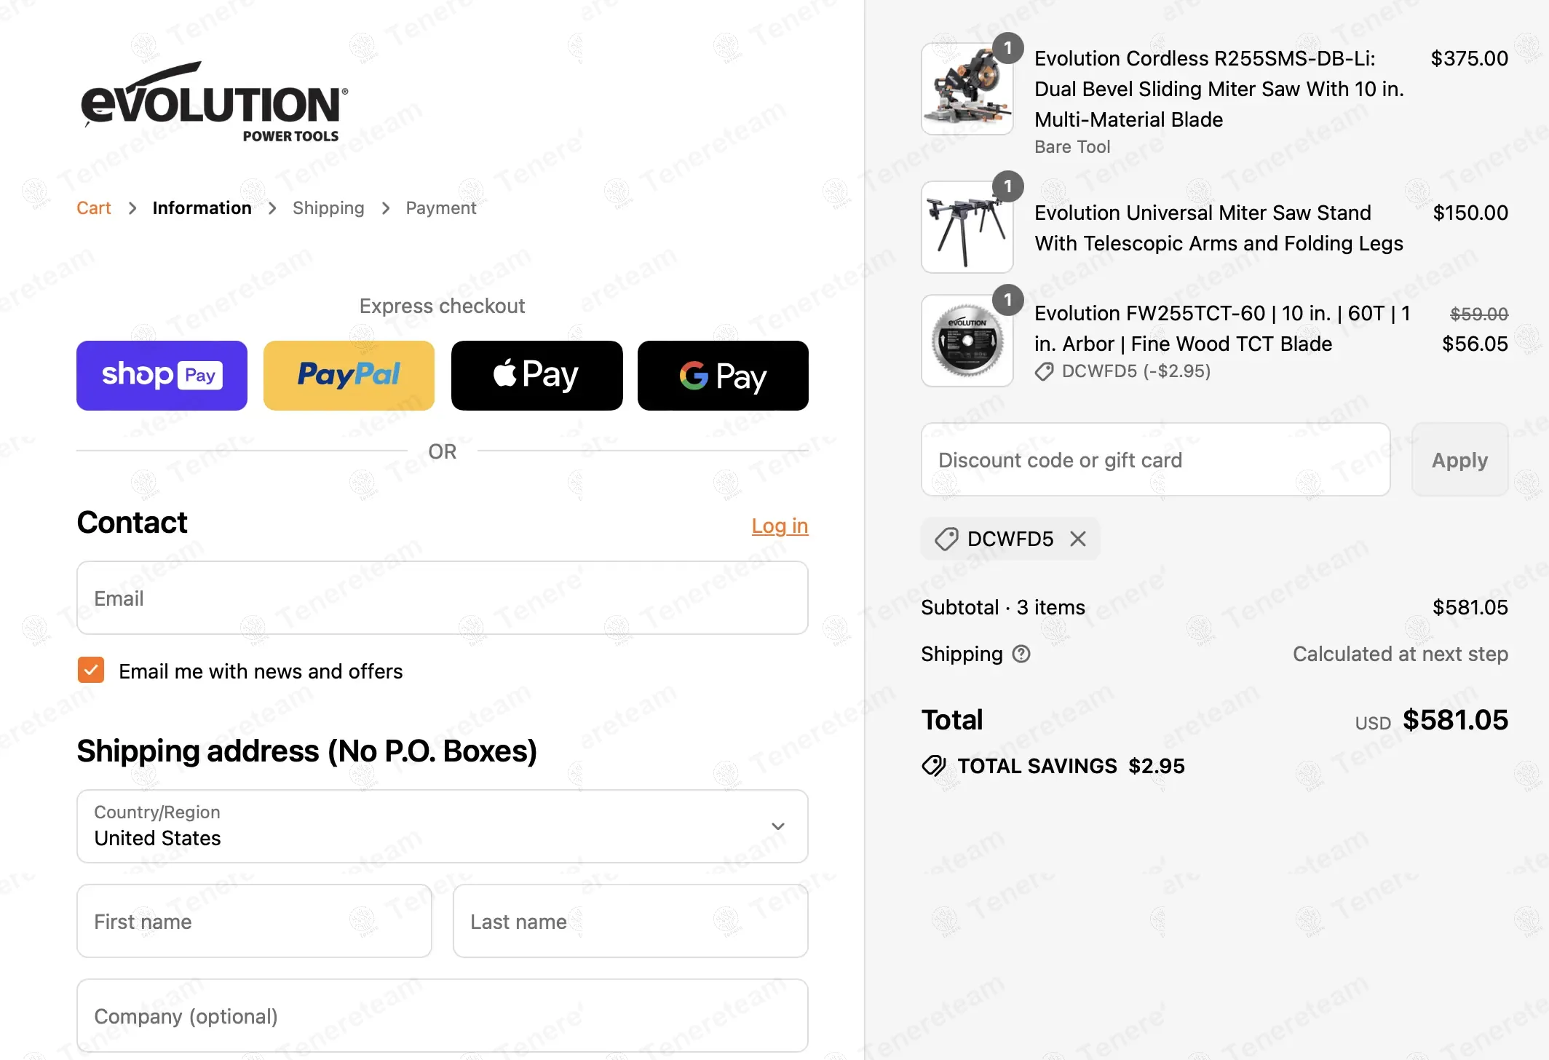Viewport: 1549px width, 1060px height.
Task: Go to Shipping breadcrumb step
Action: (328, 208)
